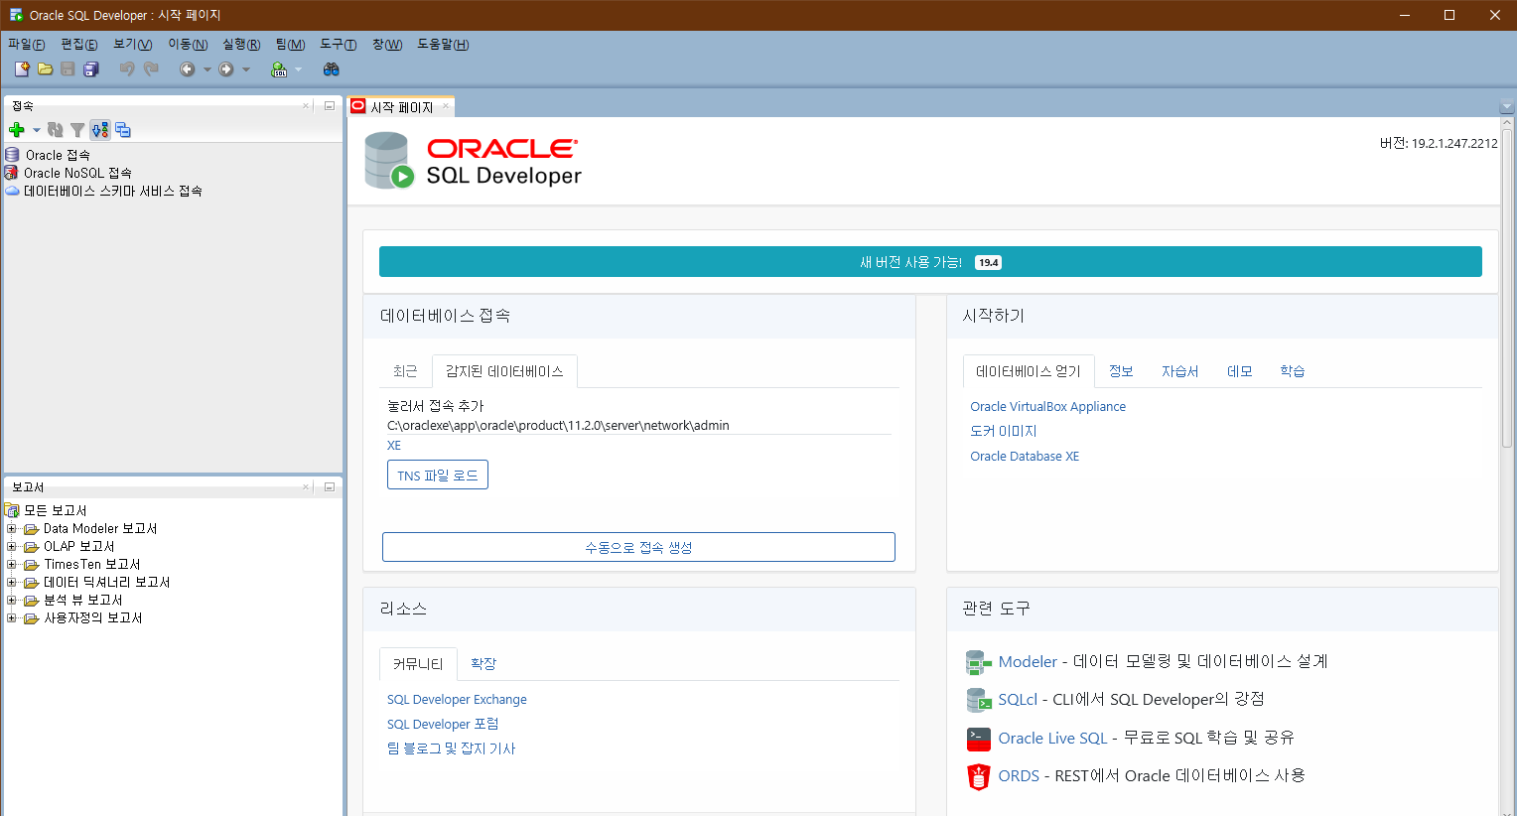Open SQL Worksheet via toolbar icon

pyautogui.click(x=279, y=68)
